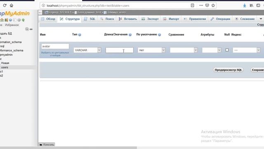The image size is (264, 149).
Task: Open browser downloads arrow icon
Action: click(245, 5)
